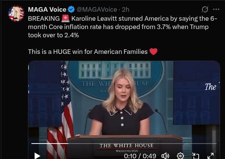Click the red heart emoji
Image resolution: width=225 pixels, height=159 pixels.
click(x=154, y=52)
